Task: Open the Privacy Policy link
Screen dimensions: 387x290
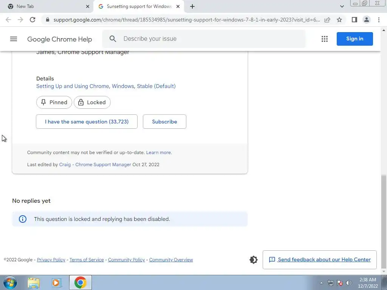Action: [x=51, y=260]
